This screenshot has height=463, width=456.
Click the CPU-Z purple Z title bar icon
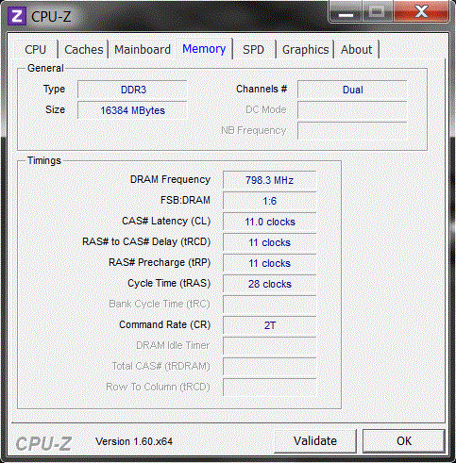click(x=17, y=16)
